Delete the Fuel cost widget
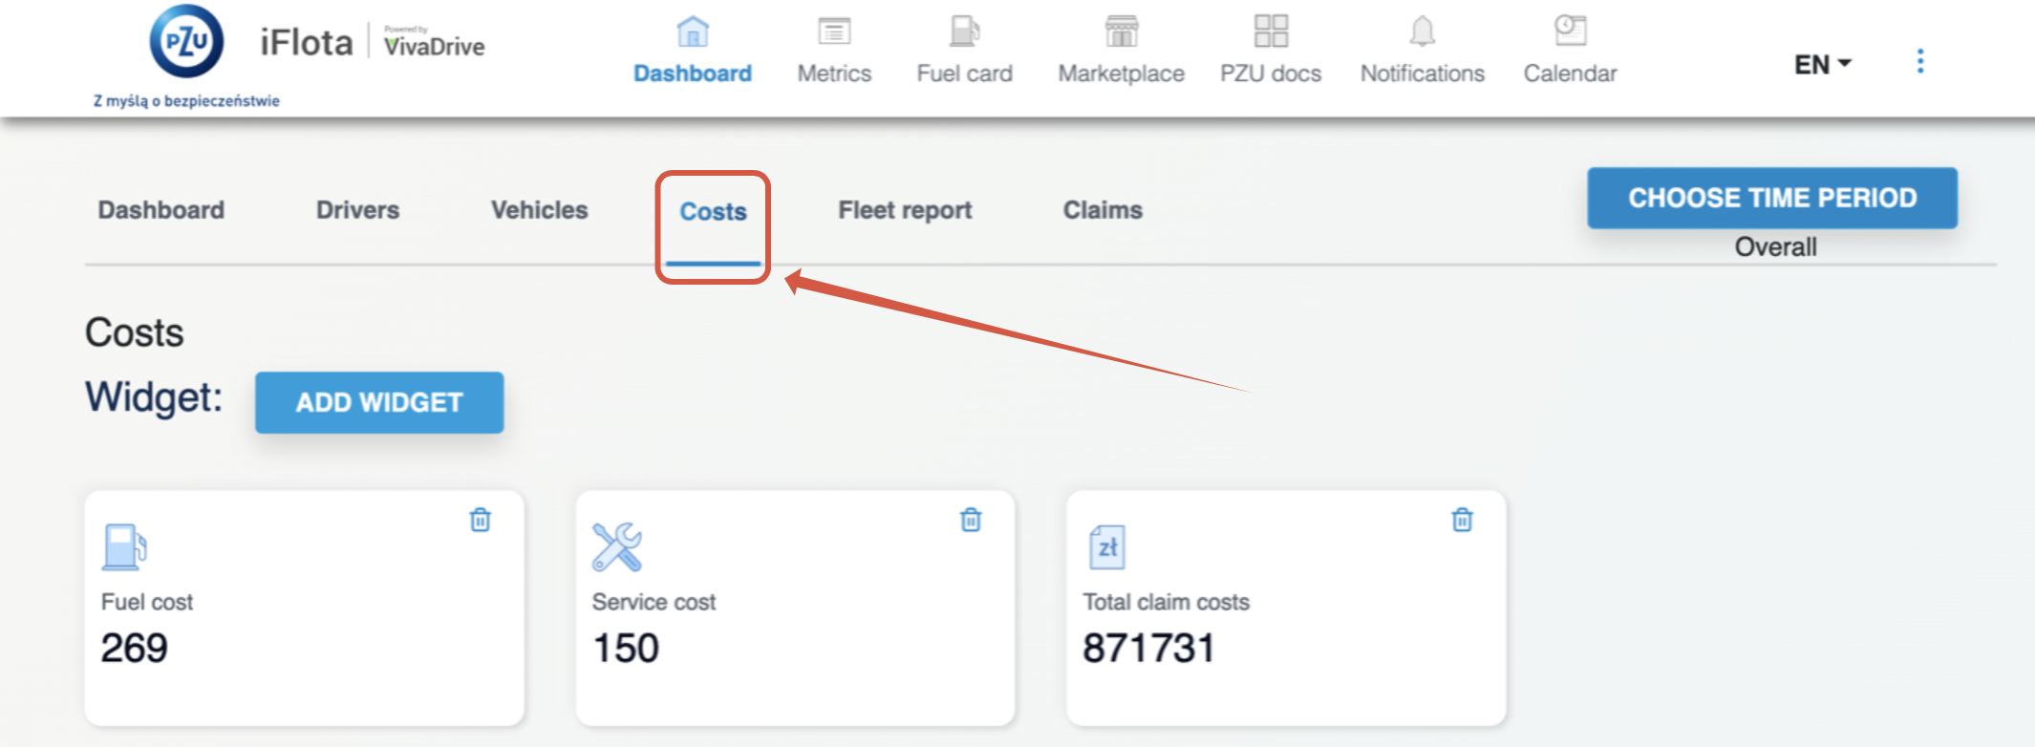 pos(481,520)
